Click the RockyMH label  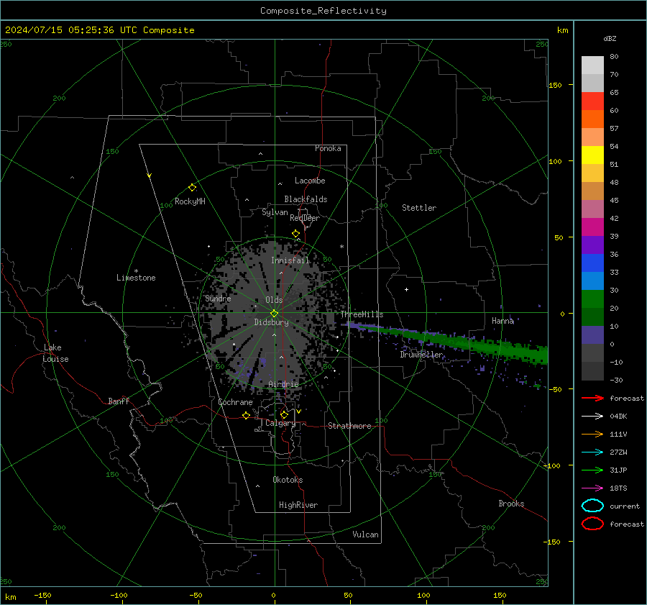pos(190,201)
